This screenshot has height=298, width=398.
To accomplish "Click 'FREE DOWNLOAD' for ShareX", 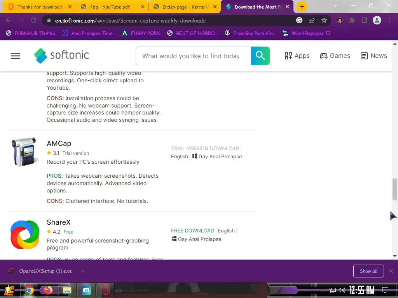I will (193, 230).
